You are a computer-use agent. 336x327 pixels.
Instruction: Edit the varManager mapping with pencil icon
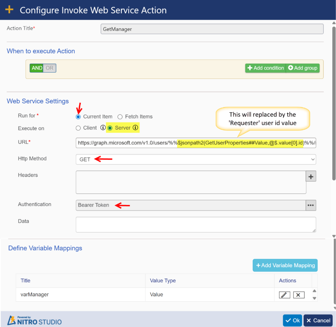284,295
